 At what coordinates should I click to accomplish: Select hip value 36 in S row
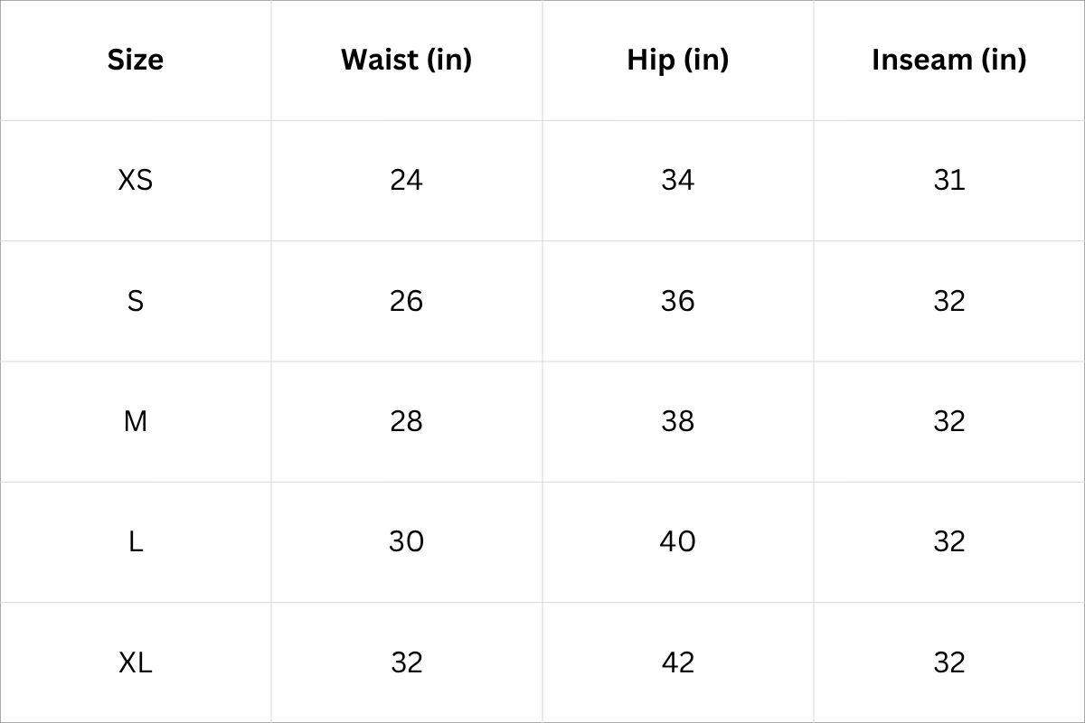tap(678, 301)
